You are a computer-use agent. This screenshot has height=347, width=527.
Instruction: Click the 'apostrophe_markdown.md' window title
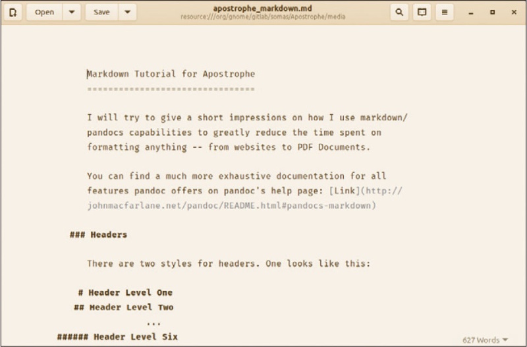coord(262,9)
